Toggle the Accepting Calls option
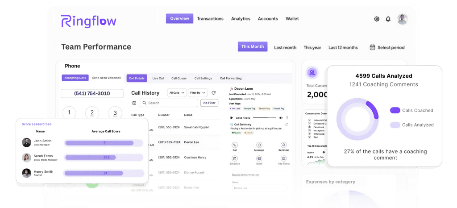The image size is (457, 208). click(x=75, y=78)
